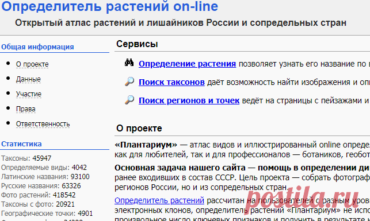
Task: Click the magnifier icon next to Поиск таксонов
Action: pos(129,82)
